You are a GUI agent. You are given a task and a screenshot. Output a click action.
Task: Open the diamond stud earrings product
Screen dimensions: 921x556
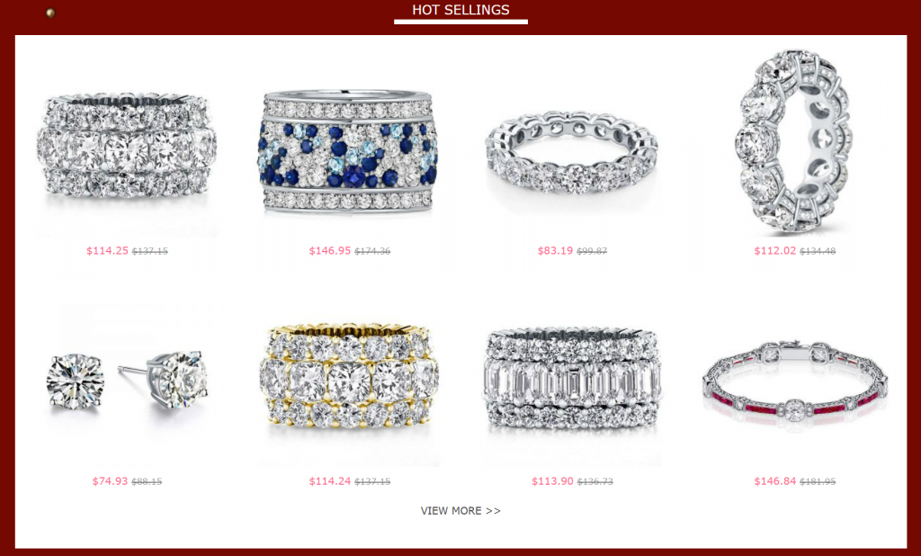coord(127,380)
